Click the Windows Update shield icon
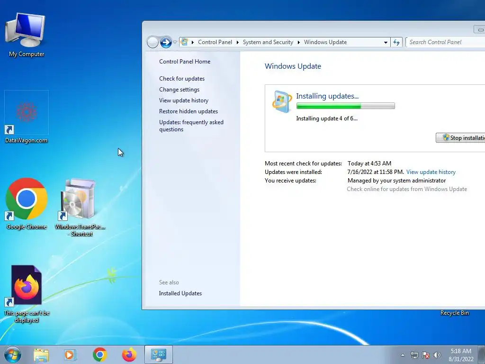 pyautogui.click(x=282, y=101)
